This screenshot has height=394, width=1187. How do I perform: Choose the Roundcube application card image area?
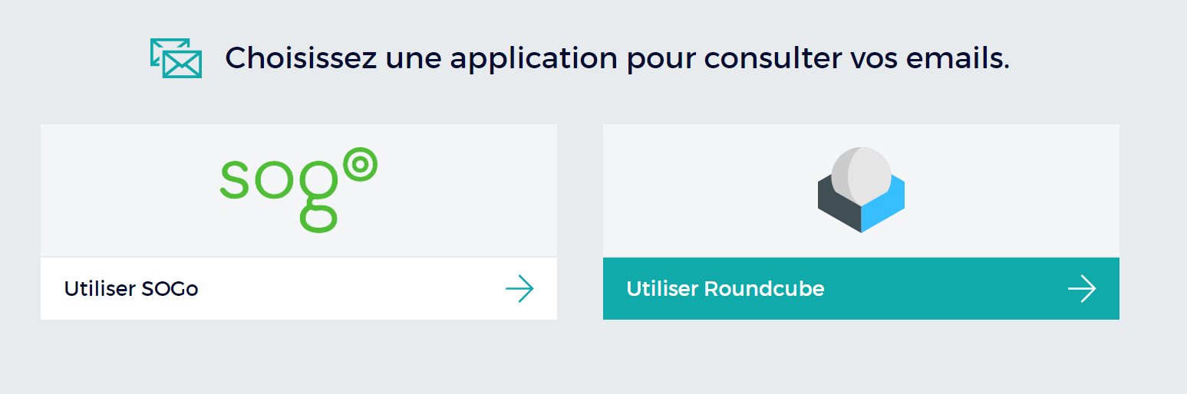861,190
